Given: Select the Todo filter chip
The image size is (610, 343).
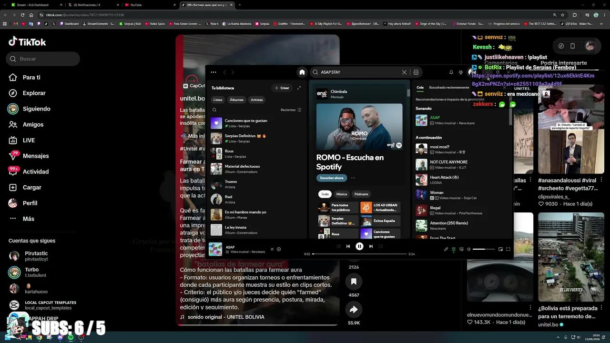Looking at the screenshot, I should 325,194.
